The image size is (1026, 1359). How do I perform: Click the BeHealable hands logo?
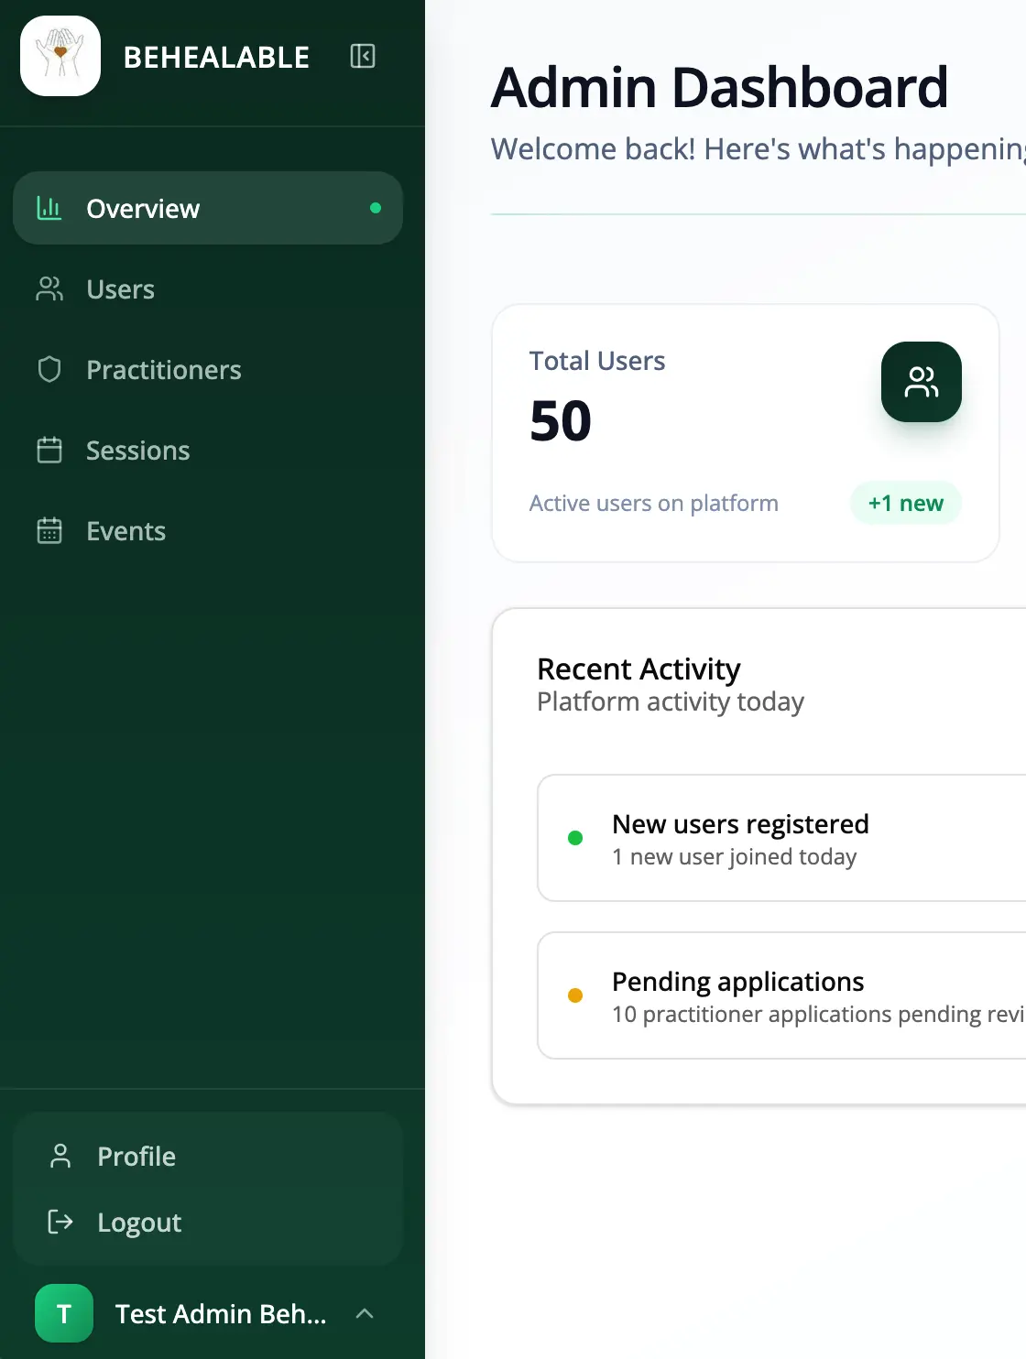tap(60, 56)
